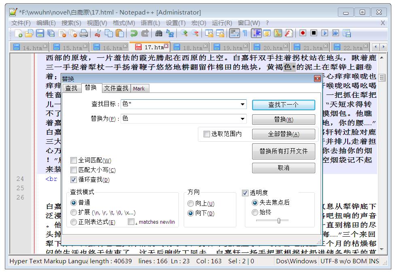Click Replace in All Opened Documents

[283, 152]
